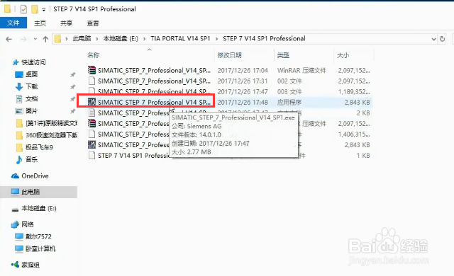The image size is (454, 276).
Task: Switch to the 主页 ribbon tab
Action: point(40,23)
